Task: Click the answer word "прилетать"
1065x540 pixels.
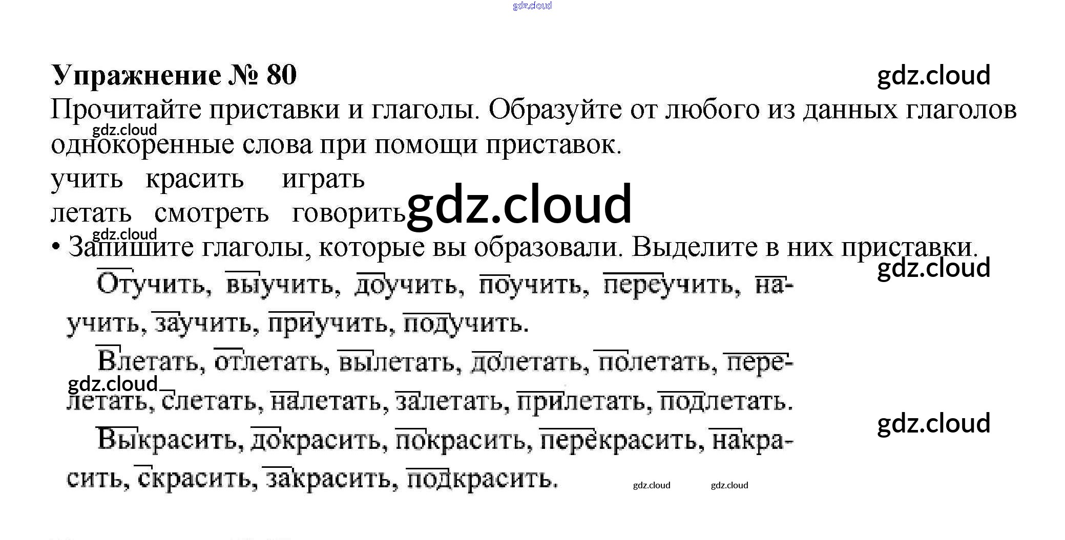Action: (x=583, y=401)
